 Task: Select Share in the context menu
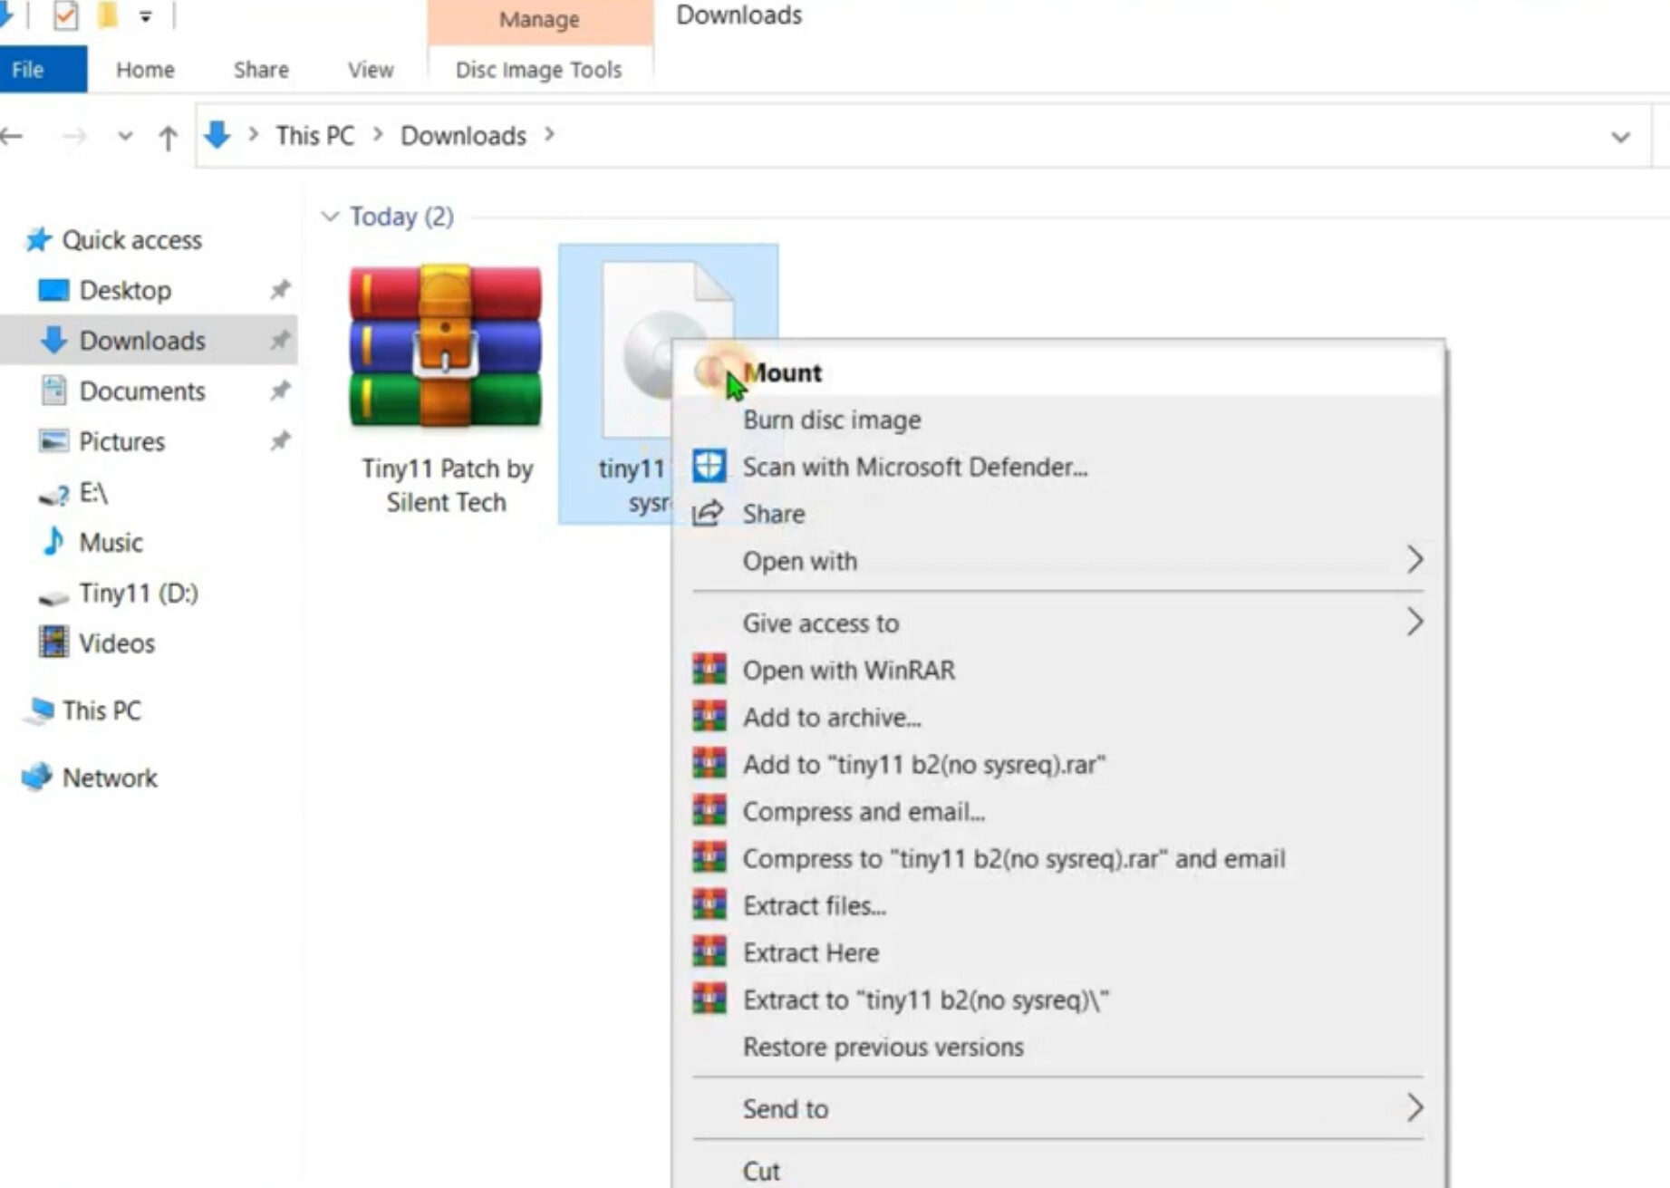(x=1058, y=514)
